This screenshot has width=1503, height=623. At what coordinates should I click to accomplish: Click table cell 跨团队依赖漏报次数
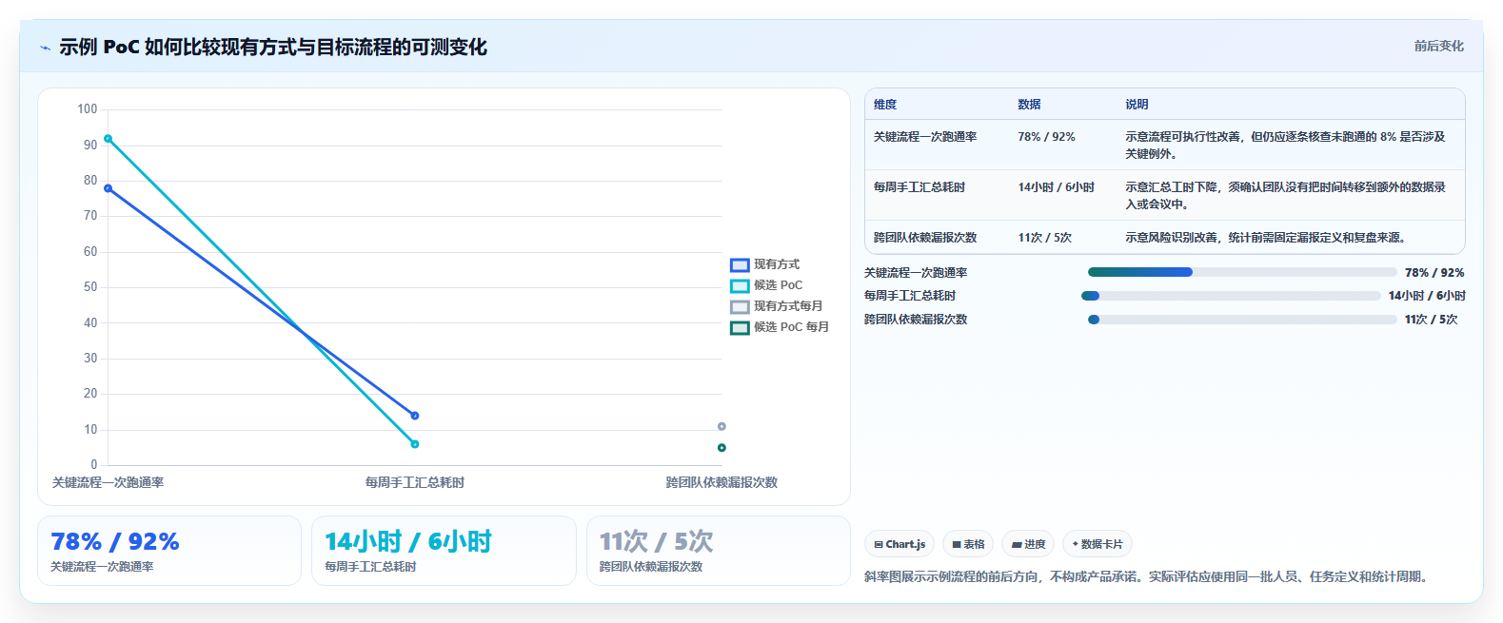[925, 238]
